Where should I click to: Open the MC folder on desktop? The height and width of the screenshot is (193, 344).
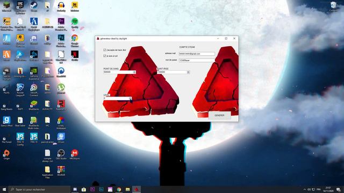click(x=47, y=122)
